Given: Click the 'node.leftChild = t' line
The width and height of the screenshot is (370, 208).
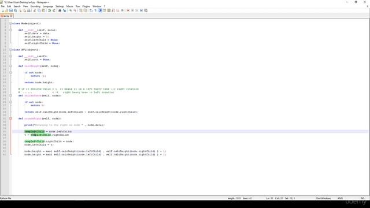Looking at the screenshot, I should coord(39,144).
